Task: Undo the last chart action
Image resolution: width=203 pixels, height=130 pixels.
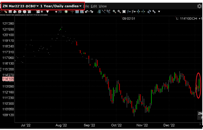Action: 87,12
